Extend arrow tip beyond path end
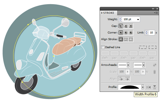Screen dimensions: 163x104 121,79
